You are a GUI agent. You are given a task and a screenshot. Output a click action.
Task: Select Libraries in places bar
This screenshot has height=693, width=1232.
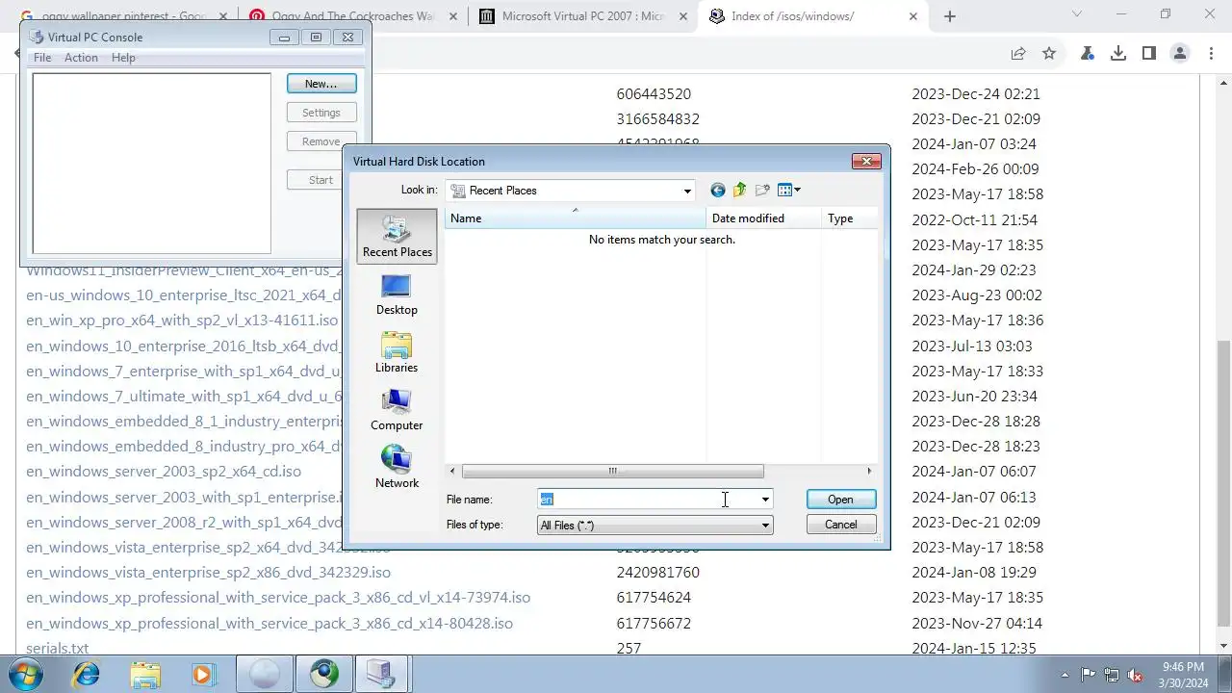pyautogui.click(x=397, y=352)
